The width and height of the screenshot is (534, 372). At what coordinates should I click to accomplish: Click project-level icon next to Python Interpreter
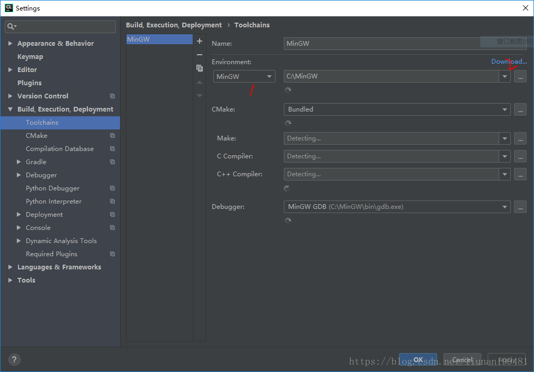pos(112,202)
